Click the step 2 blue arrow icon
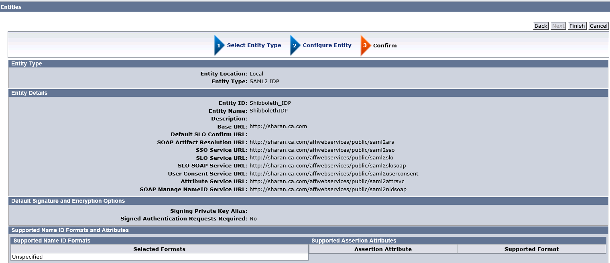The image size is (610, 263). coord(295,45)
